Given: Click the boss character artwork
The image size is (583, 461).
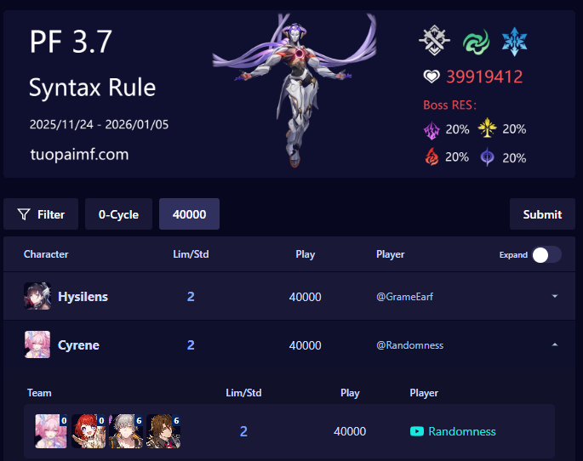Looking at the screenshot, I should 294,90.
